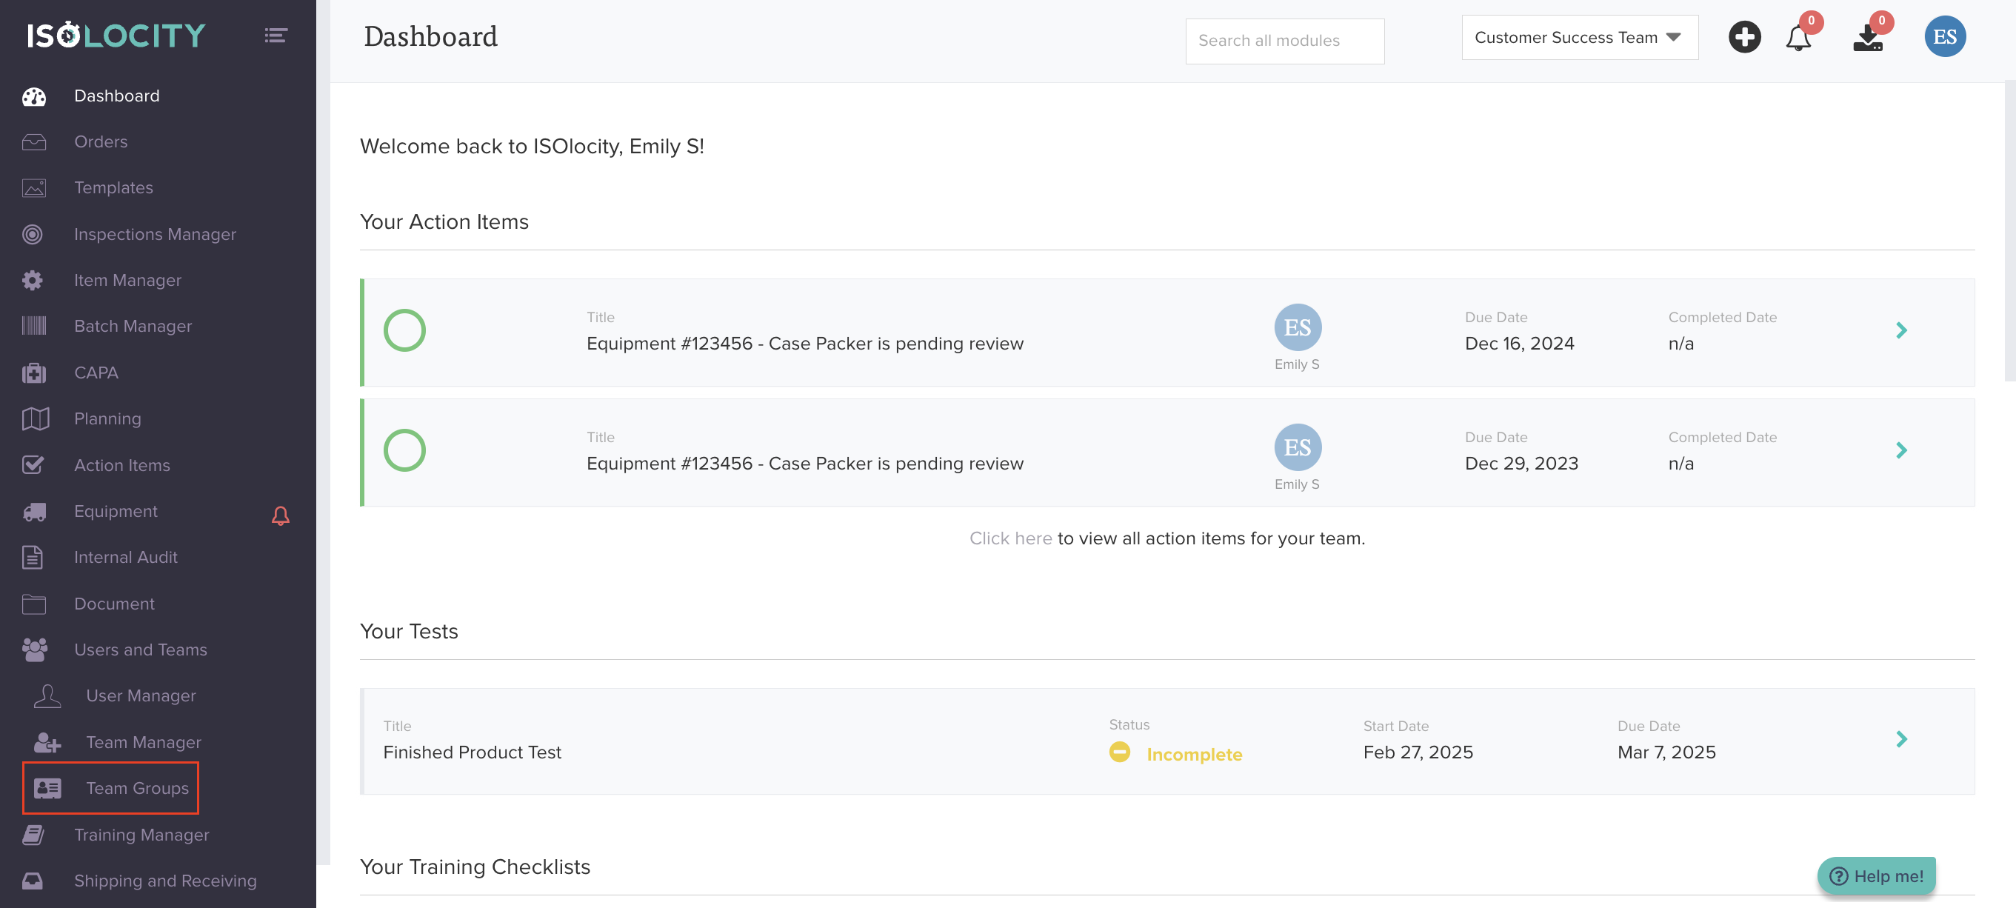Open the ES user avatar menu
This screenshot has height=908, width=2016.
point(1944,37)
